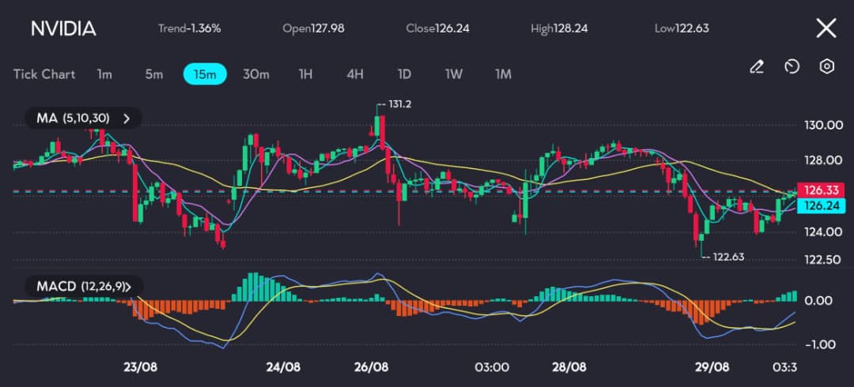The image size is (854, 387).
Task: Select the active 15m timeframe
Action: coord(205,74)
